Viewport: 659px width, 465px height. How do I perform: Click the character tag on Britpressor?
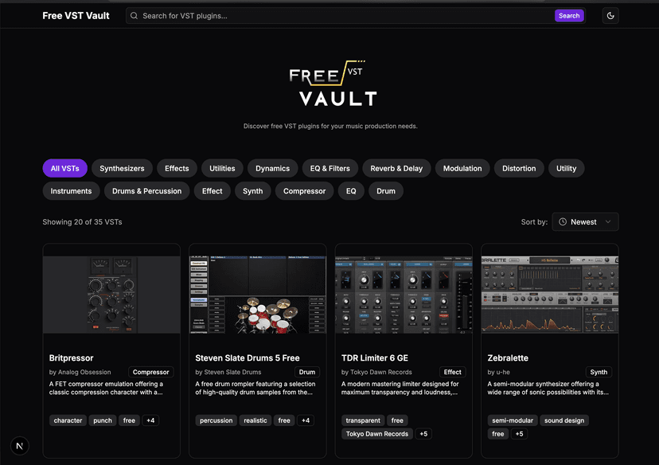click(x=68, y=420)
